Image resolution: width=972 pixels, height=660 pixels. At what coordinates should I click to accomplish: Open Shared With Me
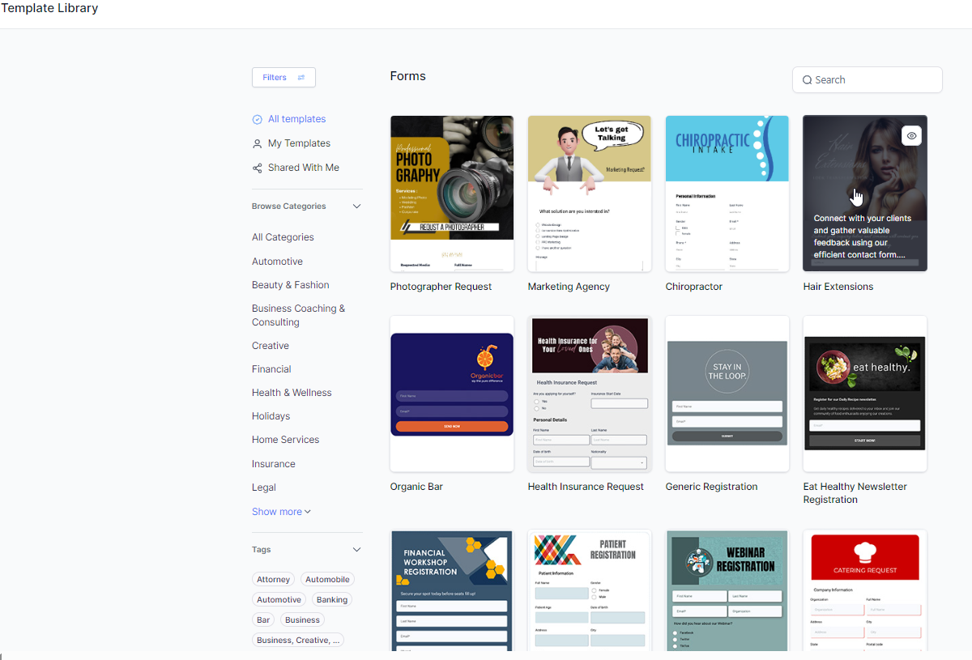point(304,168)
